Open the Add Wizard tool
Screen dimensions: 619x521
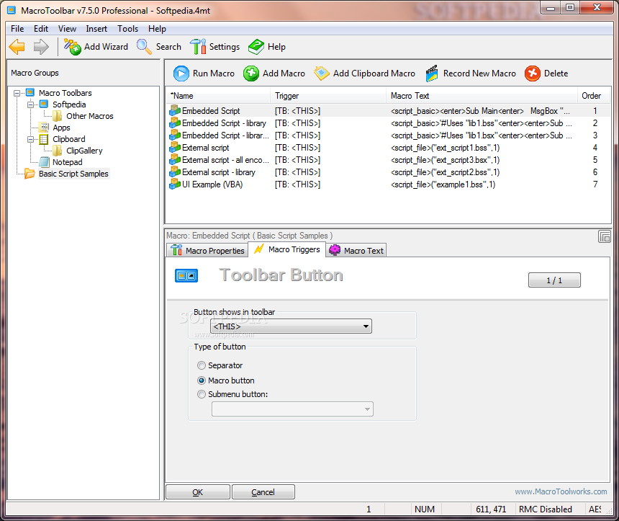pyautogui.click(x=96, y=47)
